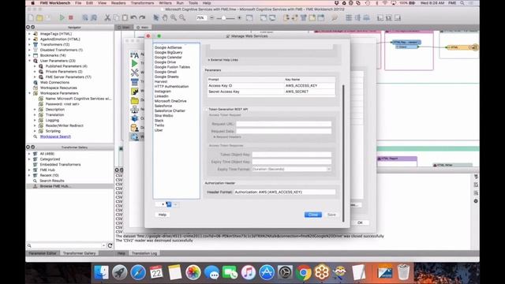Open the App Store from the dock

267,272
